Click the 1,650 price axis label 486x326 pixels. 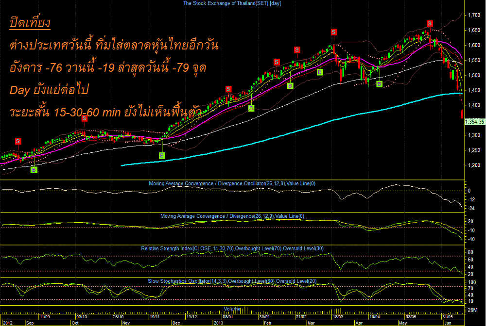[x=474, y=30]
